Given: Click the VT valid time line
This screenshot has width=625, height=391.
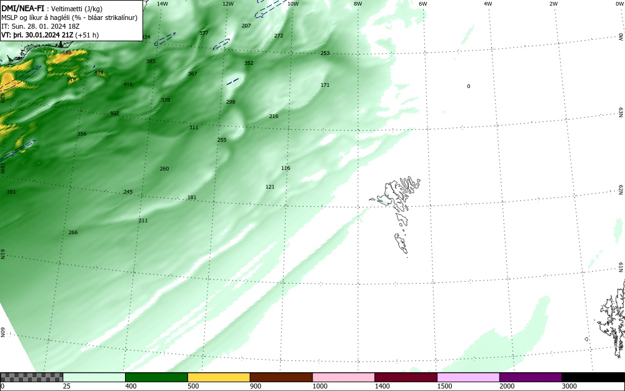Looking at the screenshot, I should pyautogui.click(x=50, y=35).
